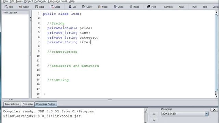Expand the JDK 8.0_51 compiler dropdown
The width and height of the screenshot is (219, 123).
[x=207, y=114]
